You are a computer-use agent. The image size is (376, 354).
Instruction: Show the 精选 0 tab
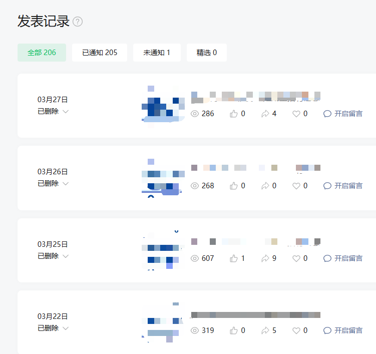(x=206, y=53)
